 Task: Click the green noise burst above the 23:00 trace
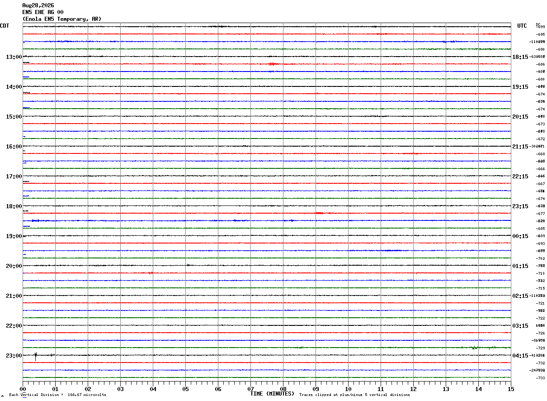point(475,348)
